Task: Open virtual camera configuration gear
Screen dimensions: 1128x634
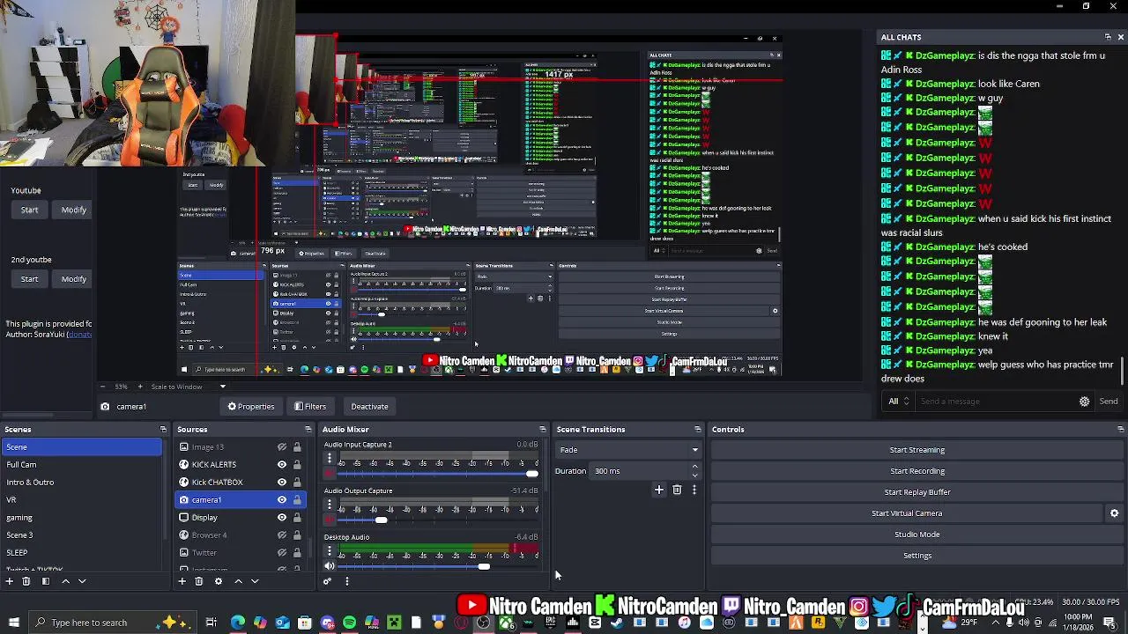Action: click(x=1114, y=513)
